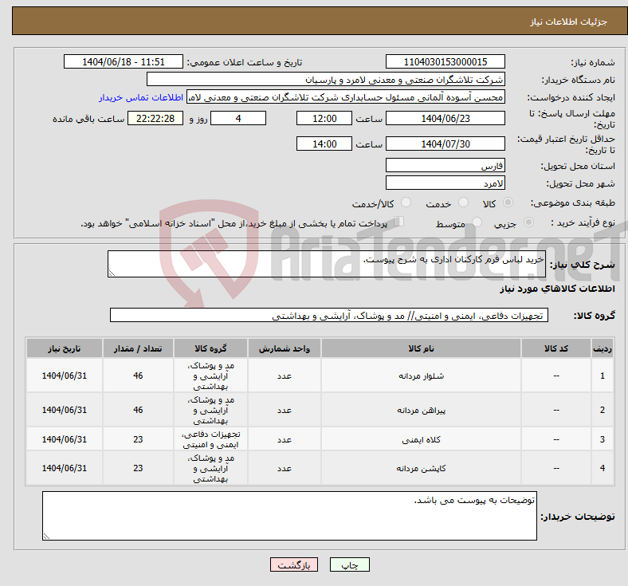
Task: Select the متوسط purchase type radio
Action: pos(477,222)
